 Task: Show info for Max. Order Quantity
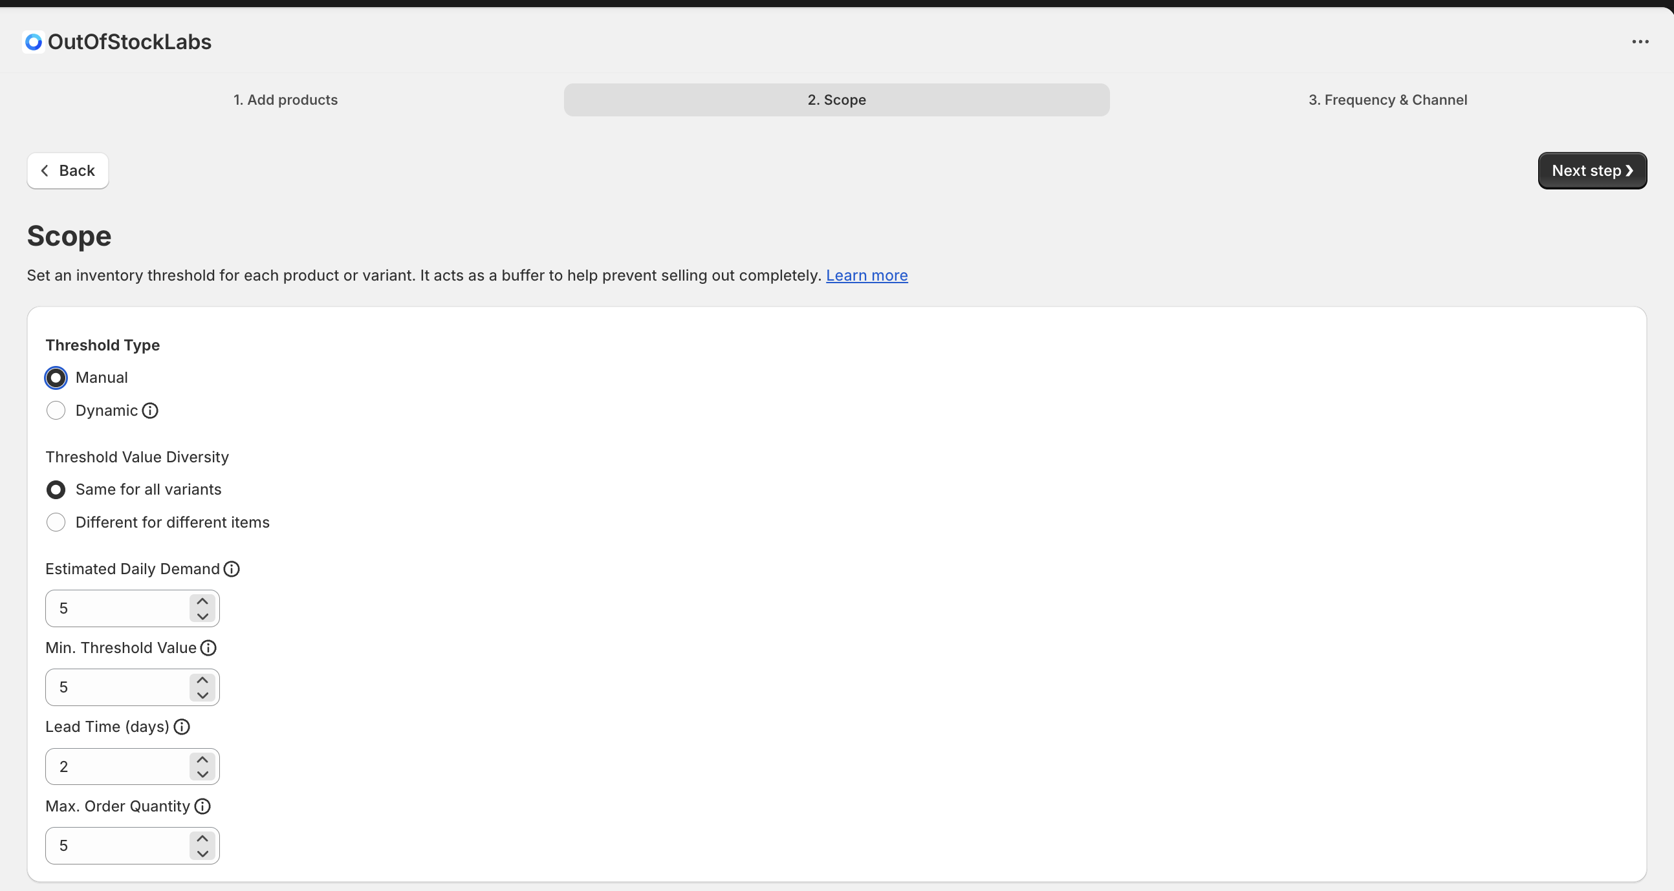(x=202, y=806)
